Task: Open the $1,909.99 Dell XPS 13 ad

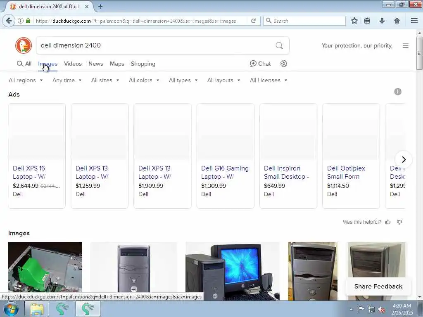Action: 162,156
